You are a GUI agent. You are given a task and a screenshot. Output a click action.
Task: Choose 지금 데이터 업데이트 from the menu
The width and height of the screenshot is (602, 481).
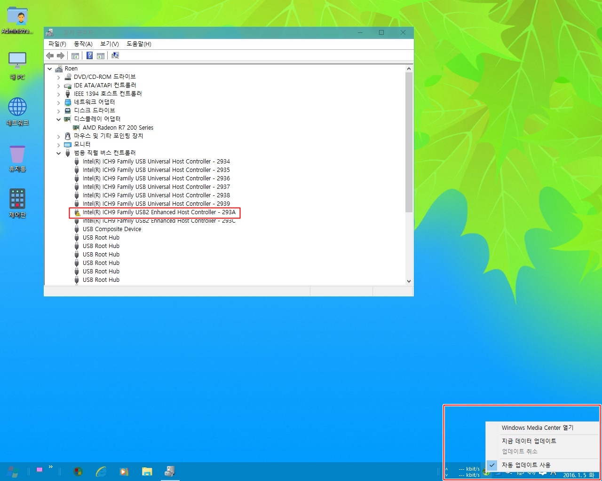(x=542, y=441)
